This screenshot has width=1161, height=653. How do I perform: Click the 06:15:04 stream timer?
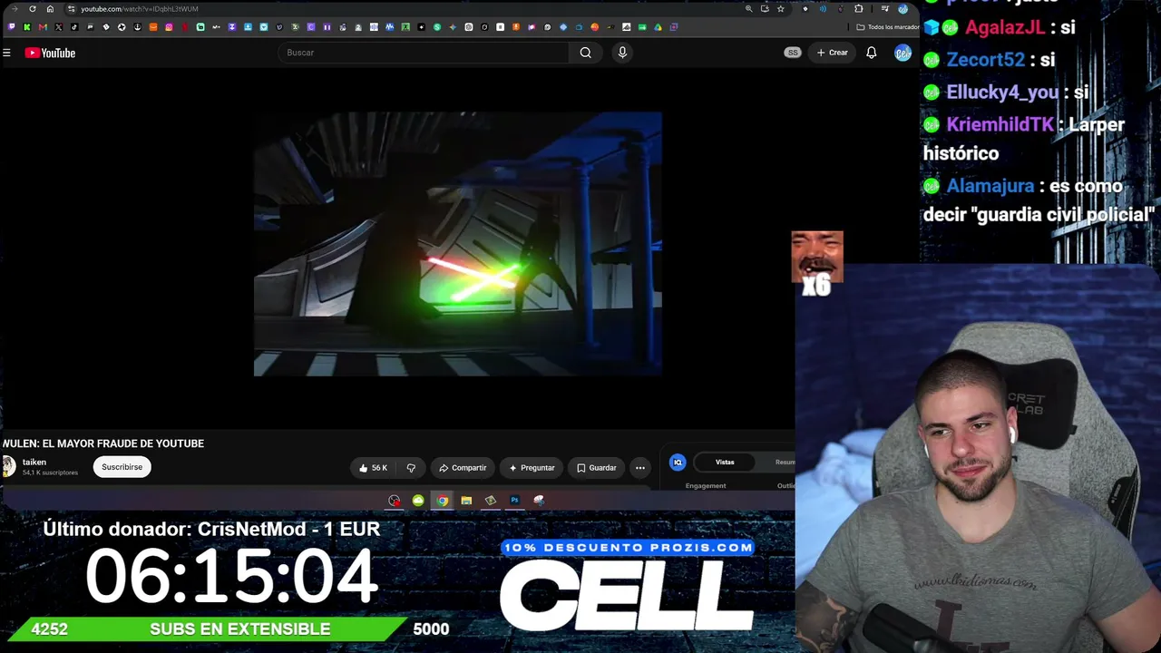pos(231,577)
